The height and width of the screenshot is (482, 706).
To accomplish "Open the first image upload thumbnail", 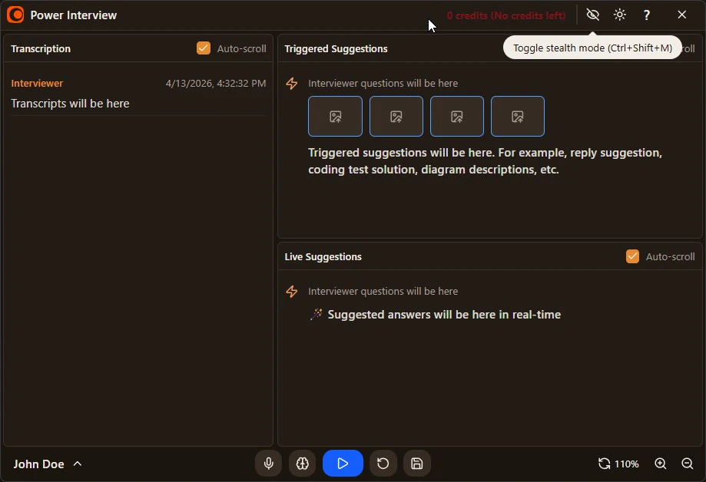I will click(x=335, y=116).
